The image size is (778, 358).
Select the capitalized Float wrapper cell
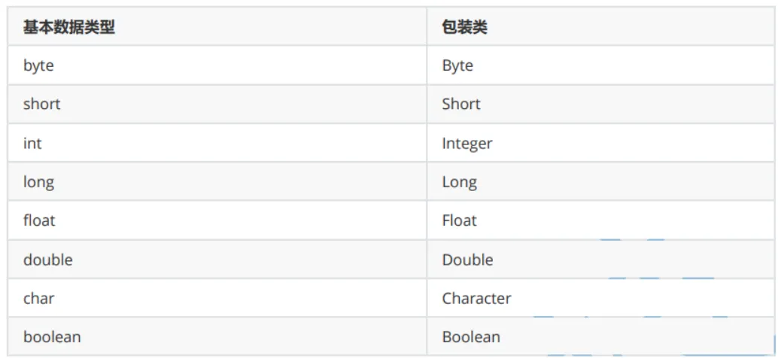point(459,220)
